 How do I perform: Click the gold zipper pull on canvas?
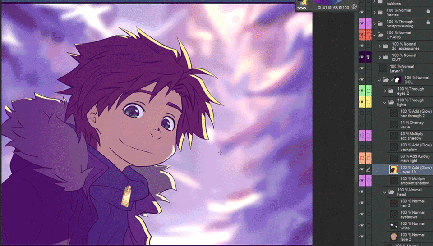pyautogui.click(x=127, y=196)
